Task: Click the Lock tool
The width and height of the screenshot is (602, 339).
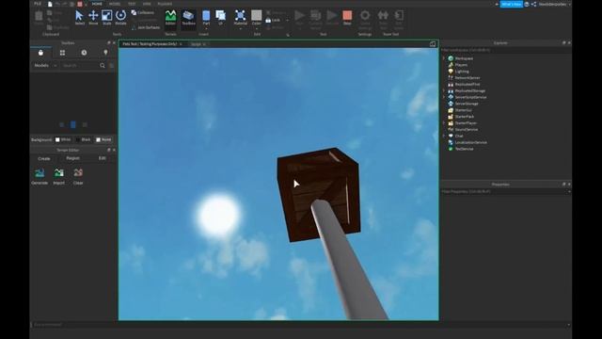Action: coord(273,20)
